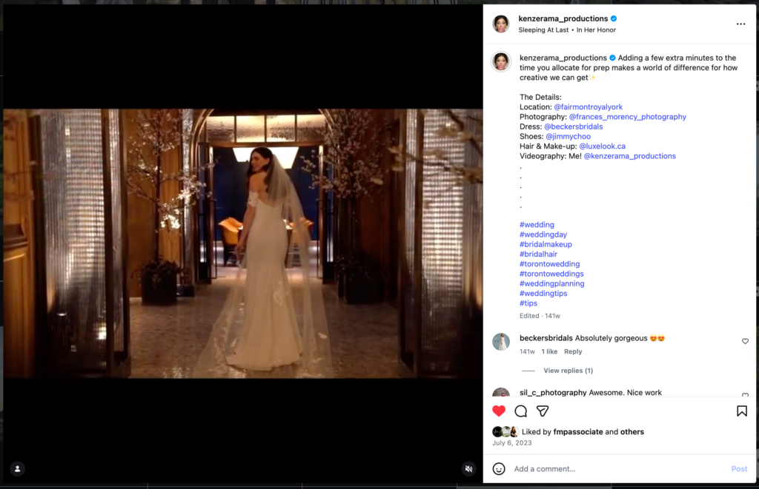The height and width of the screenshot is (489, 759).
Task: Share post via the paper plane icon
Action: click(x=543, y=411)
